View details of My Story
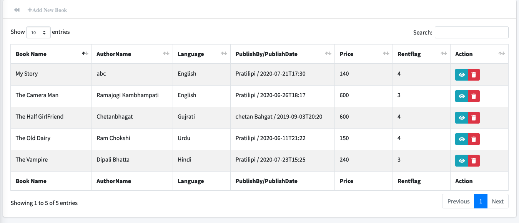 click(x=462, y=75)
